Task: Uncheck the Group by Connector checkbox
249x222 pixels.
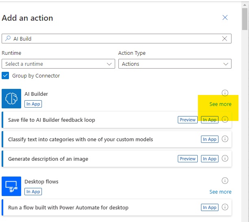Action: (x=5, y=75)
